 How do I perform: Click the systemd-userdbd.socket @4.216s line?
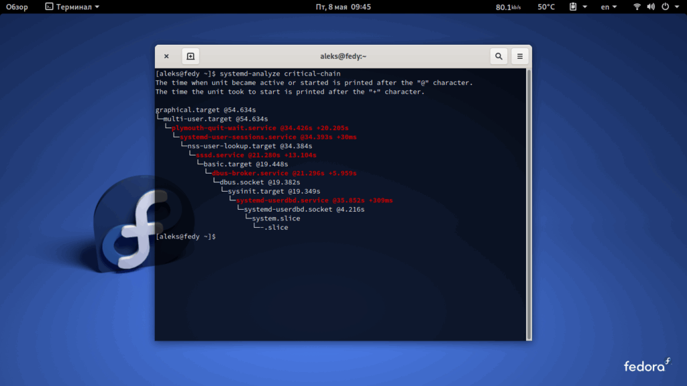(304, 209)
